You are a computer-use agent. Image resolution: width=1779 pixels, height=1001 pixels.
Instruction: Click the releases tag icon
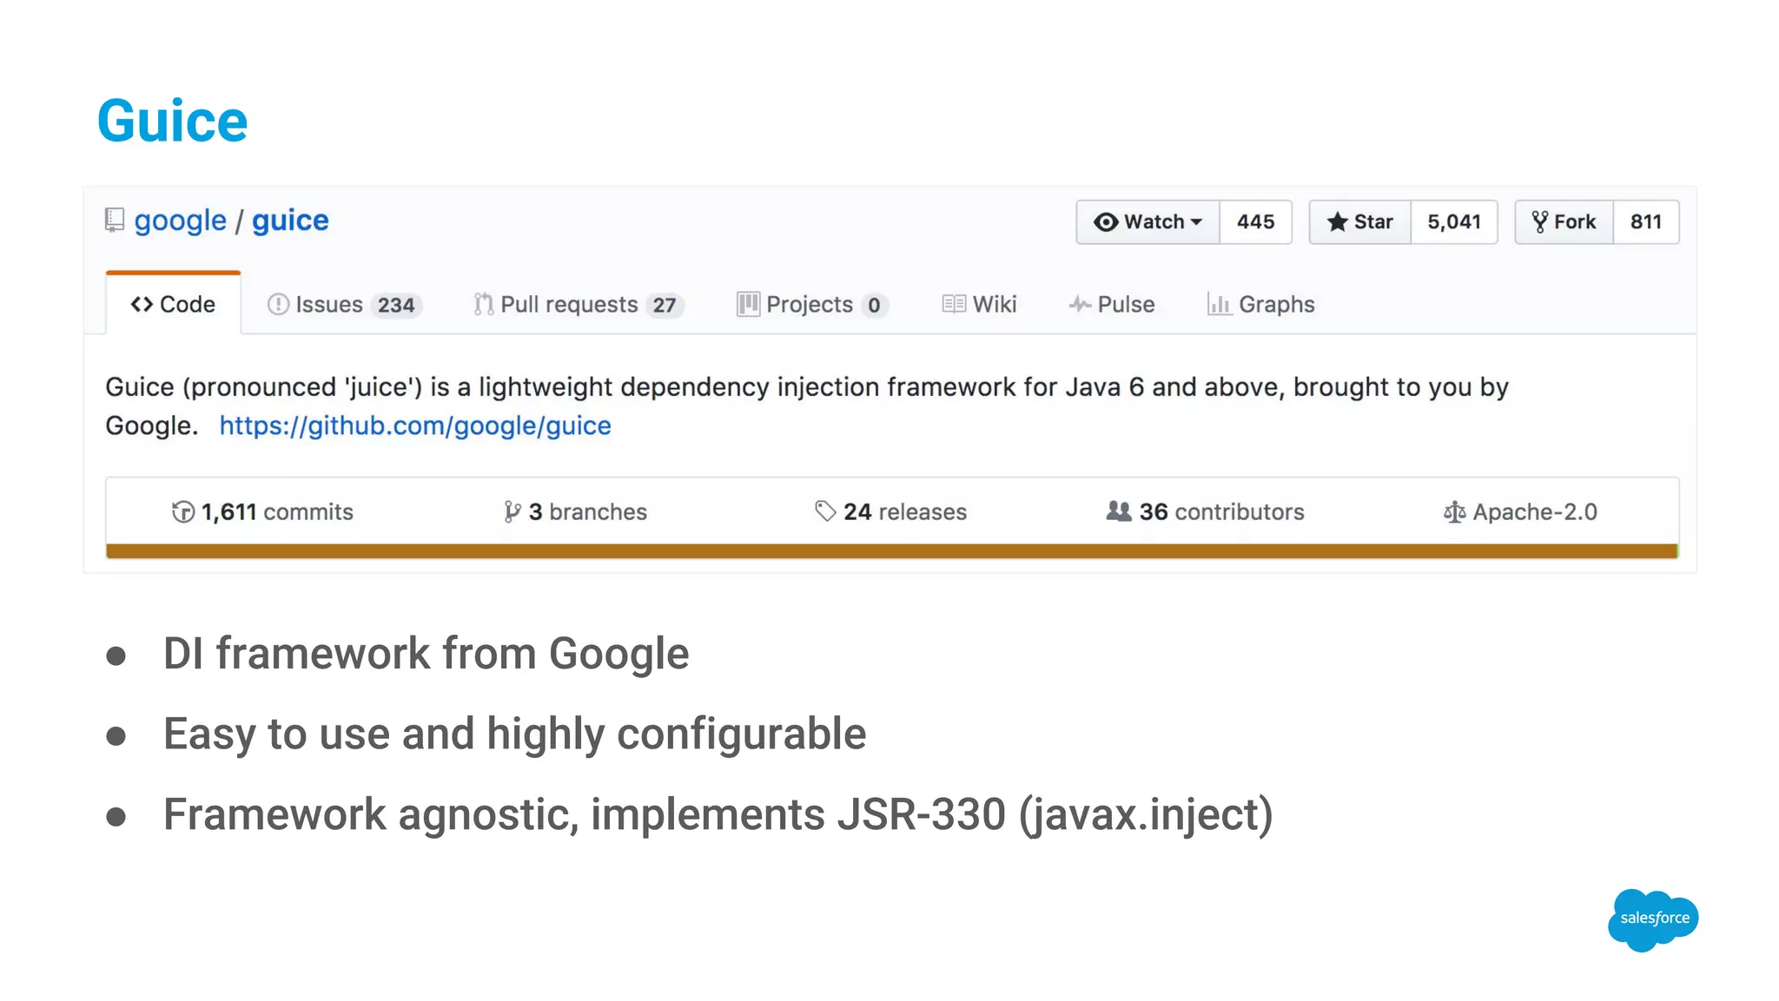click(x=824, y=511)
